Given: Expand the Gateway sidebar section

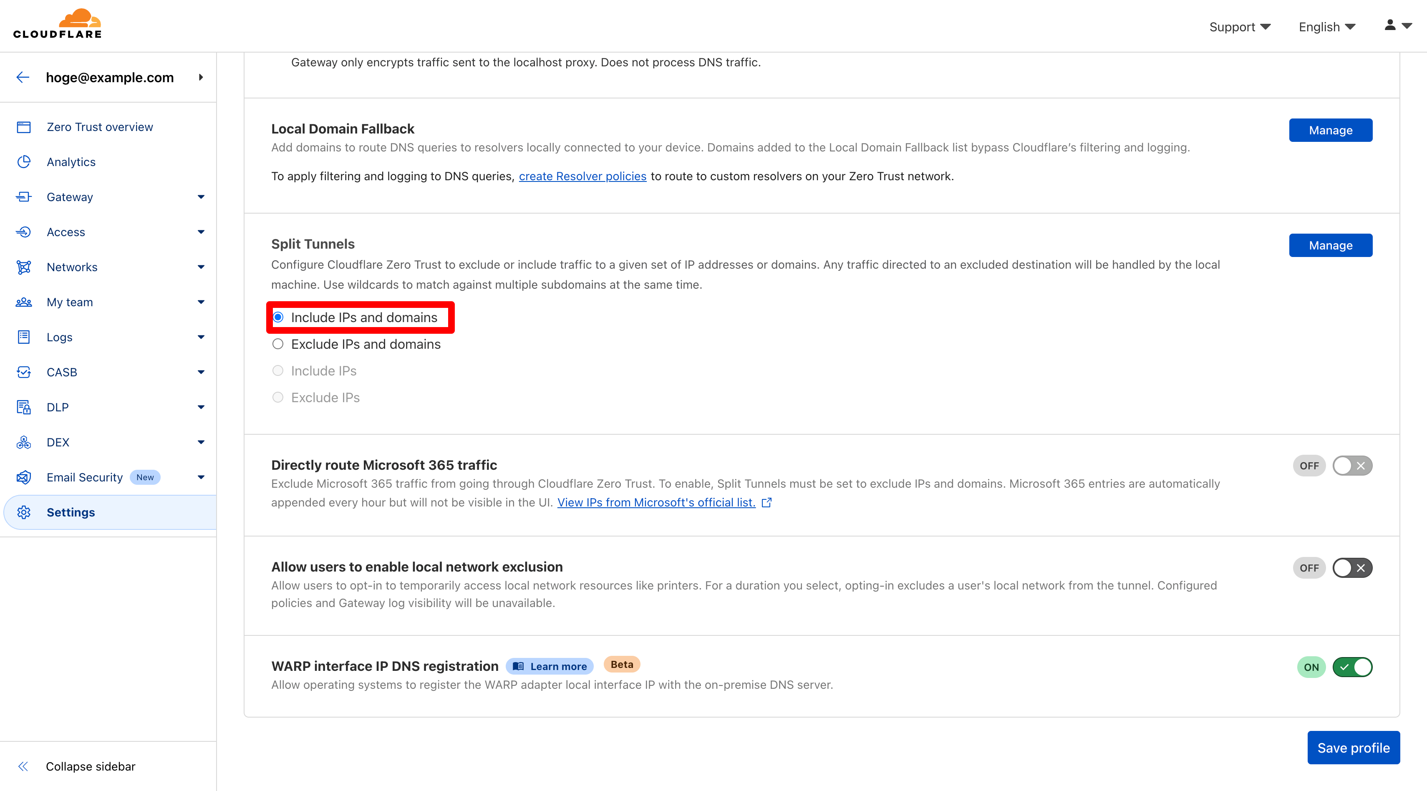Looking at the screenshot, I should click(x=201, y=196).
